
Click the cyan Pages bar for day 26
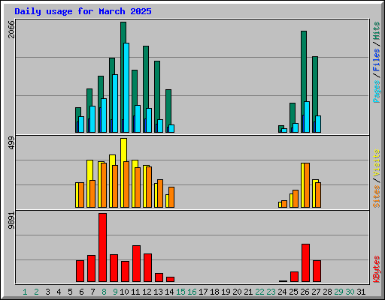point(307,117)
